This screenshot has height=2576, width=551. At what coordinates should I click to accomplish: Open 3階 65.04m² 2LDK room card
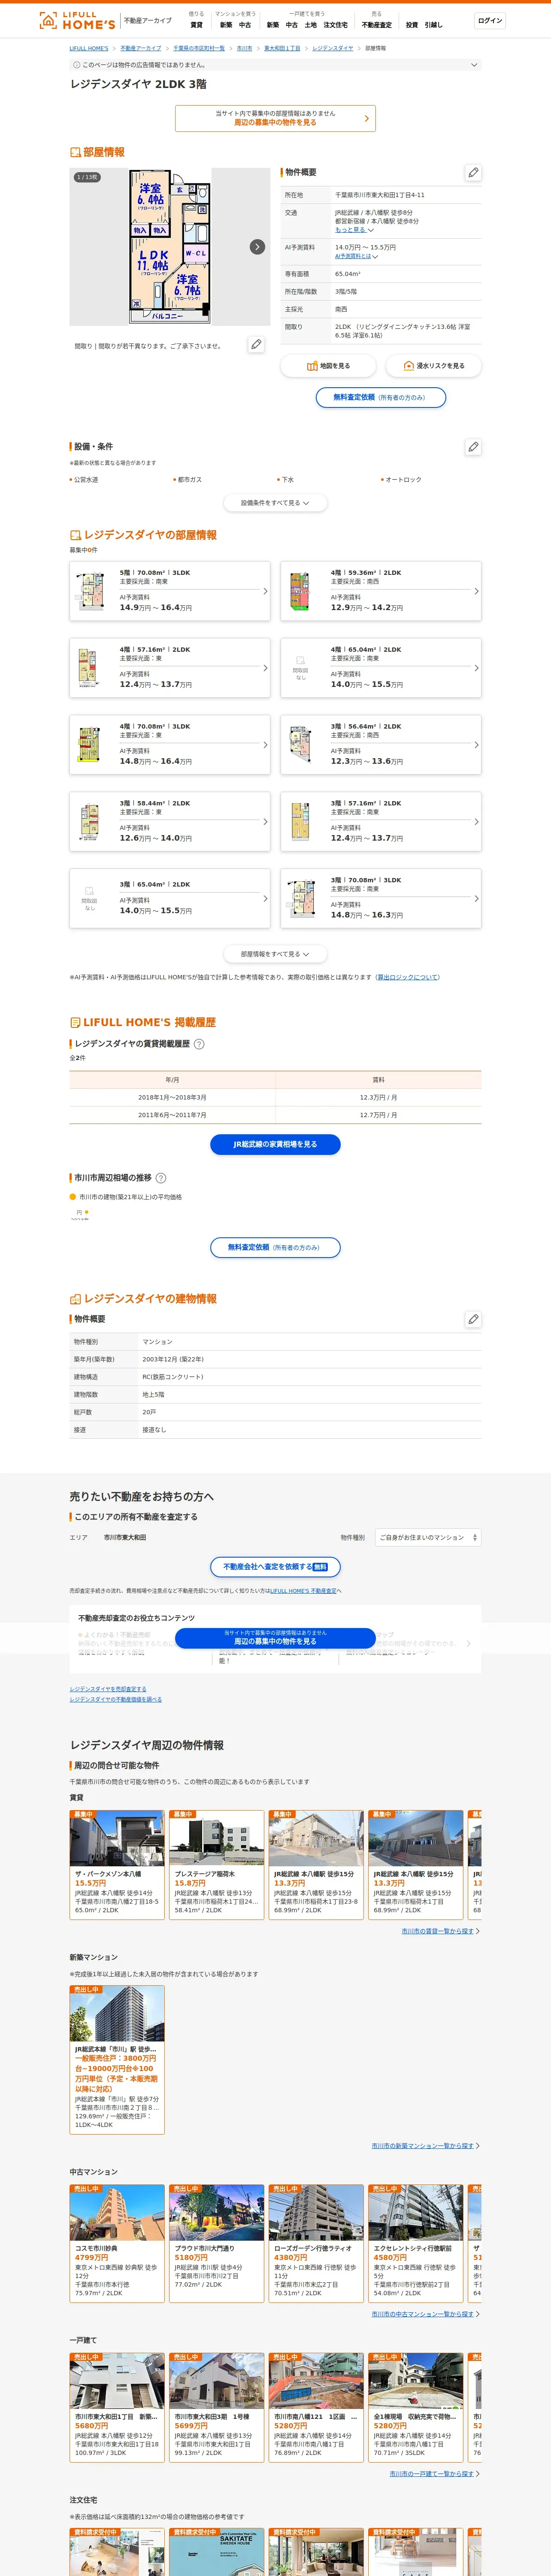tap(170, 898)
